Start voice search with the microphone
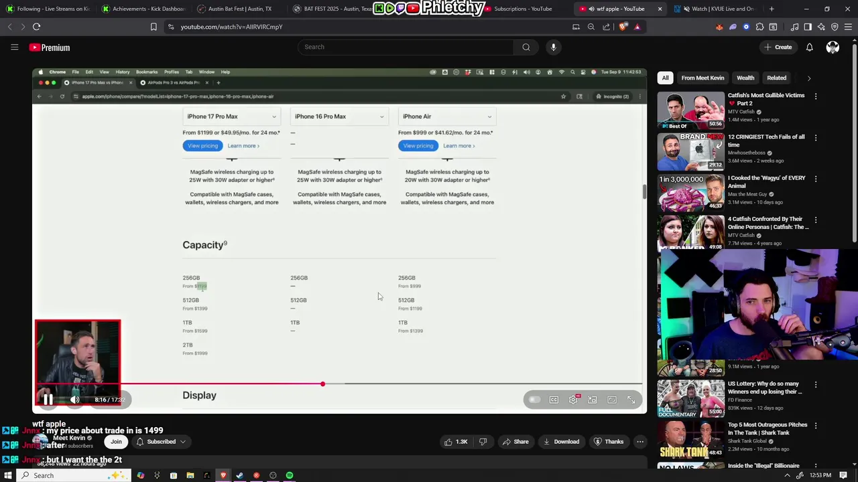 (x=554, y=47)
